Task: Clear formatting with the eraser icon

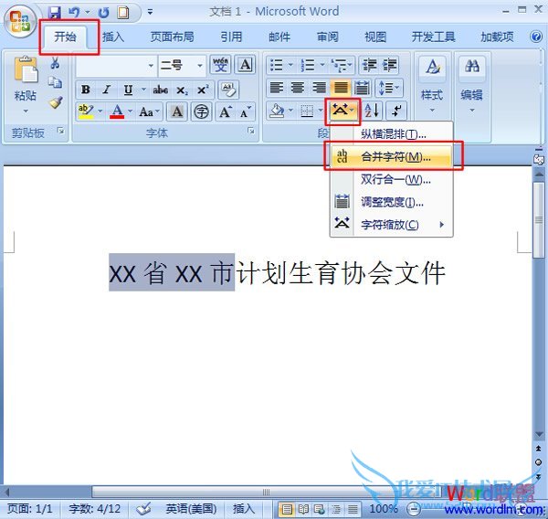Action: pyautogui.click(x=228, y=90)
